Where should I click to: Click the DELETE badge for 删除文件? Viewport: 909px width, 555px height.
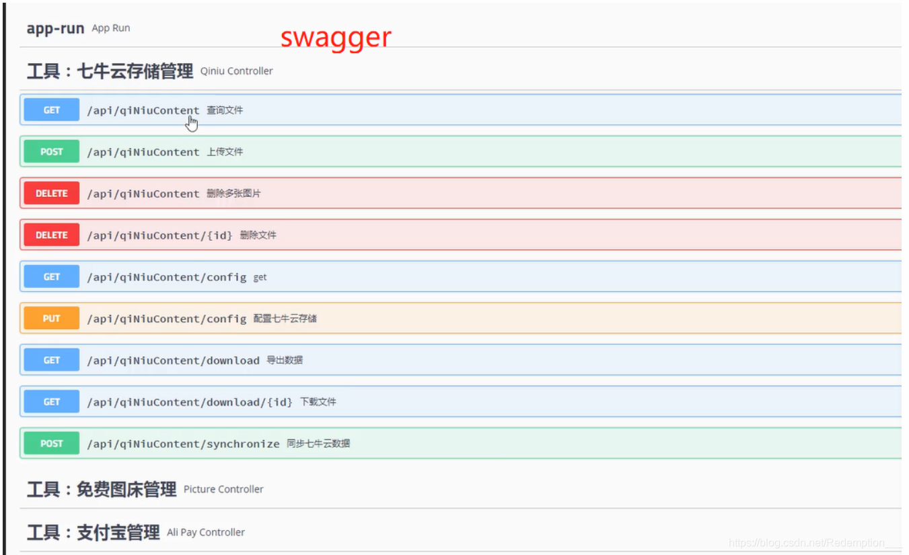(52, 235)
